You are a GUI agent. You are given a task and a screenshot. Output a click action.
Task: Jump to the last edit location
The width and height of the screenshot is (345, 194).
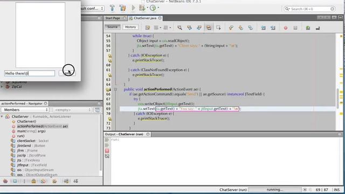point(147,27)
